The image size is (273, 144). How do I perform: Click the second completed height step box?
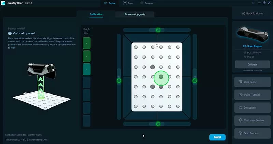click(87, 56)
